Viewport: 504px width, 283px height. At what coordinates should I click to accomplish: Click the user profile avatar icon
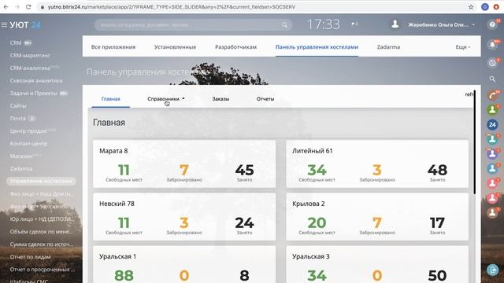[x=395, y=24]
